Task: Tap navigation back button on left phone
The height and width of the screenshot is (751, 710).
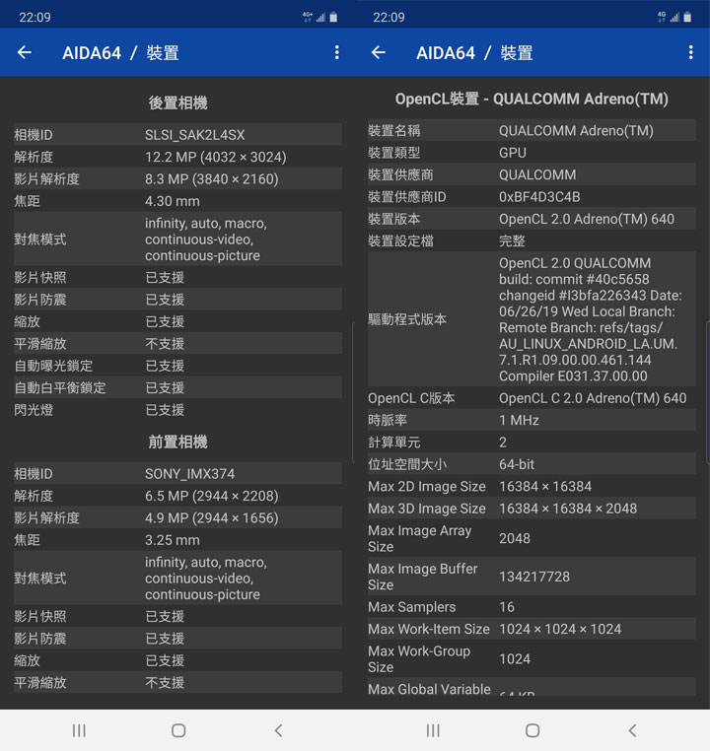Action: [278, 730]
